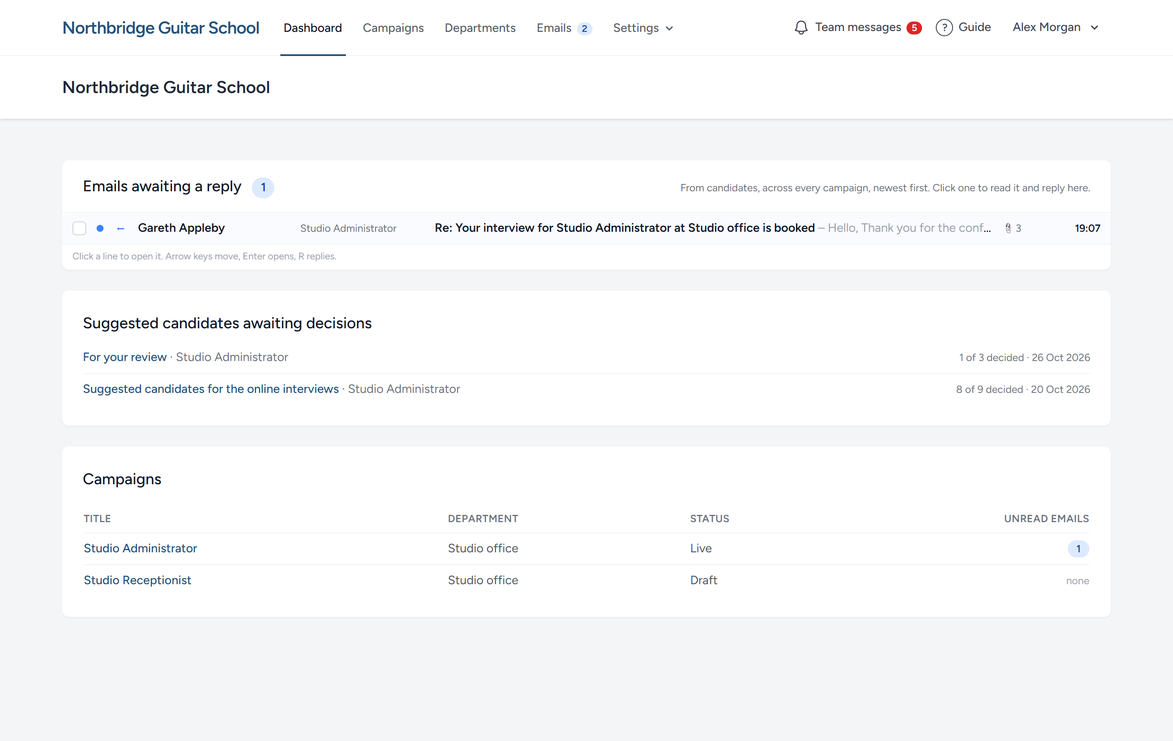Viewport: 1173px width, 741px height.
Task: Open the email subject Re: Your interview booked
Action: (x=624, y=228)
